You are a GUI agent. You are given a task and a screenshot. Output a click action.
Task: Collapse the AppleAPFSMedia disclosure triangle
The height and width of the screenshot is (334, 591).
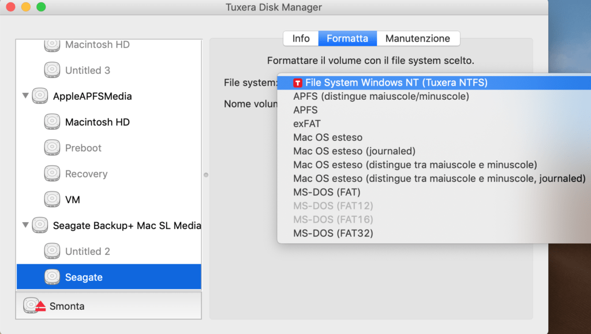tap(25, 96)
